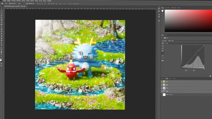
Task: Select the Type tool
Action: (x=1, y=45)
